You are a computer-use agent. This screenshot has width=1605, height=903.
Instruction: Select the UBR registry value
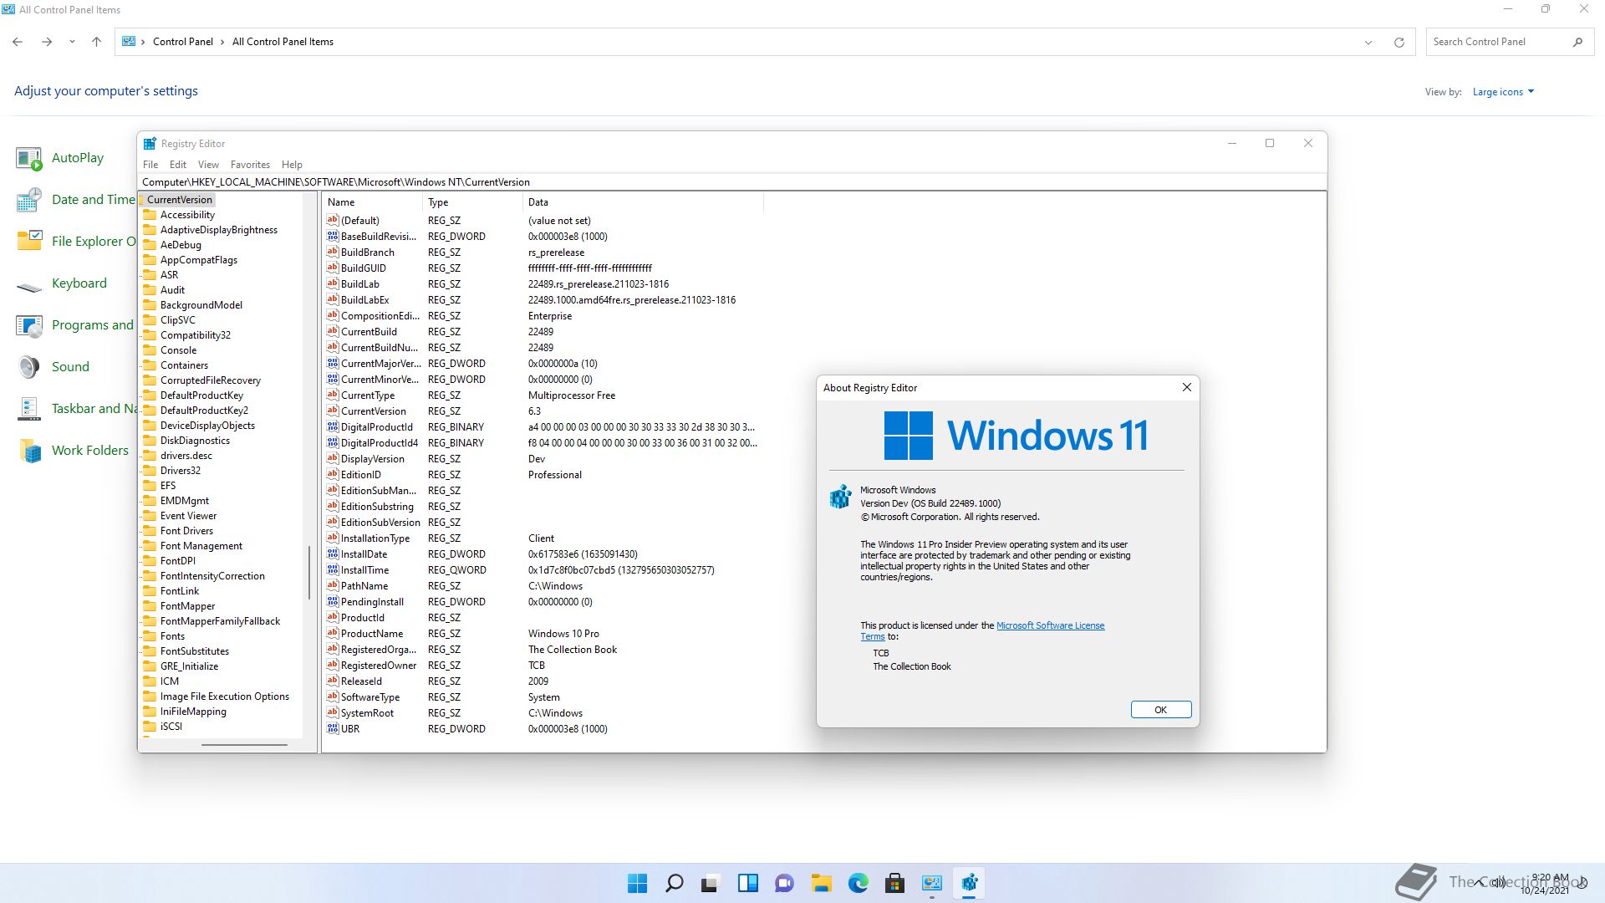point(349,729)
